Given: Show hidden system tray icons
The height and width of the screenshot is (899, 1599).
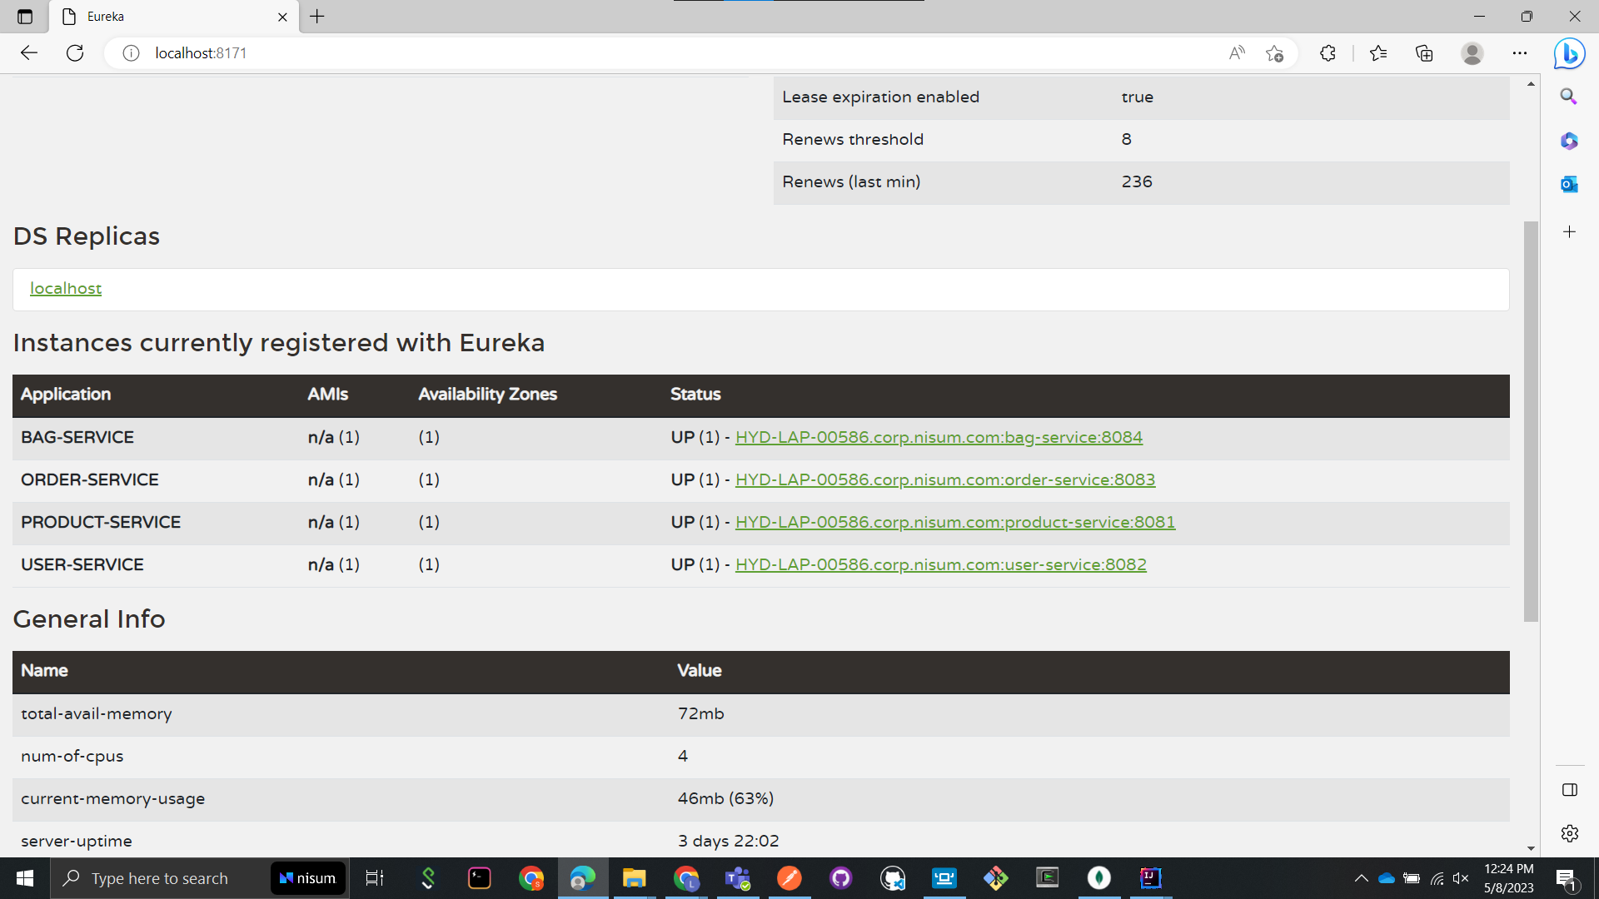Looking at the screenshot, I should tap(1361, 878).
